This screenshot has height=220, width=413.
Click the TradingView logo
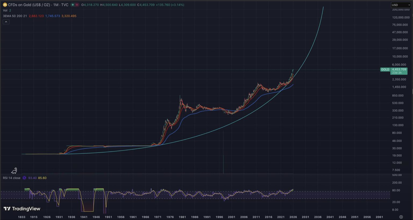click(22, 209)
